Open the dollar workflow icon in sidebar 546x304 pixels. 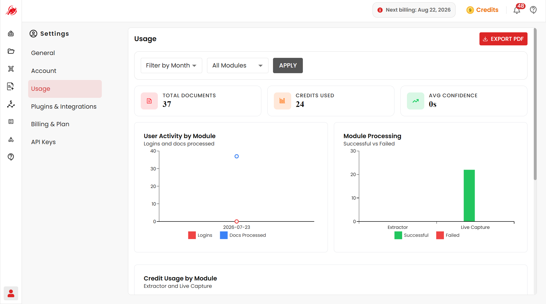[x=11, y=104]
